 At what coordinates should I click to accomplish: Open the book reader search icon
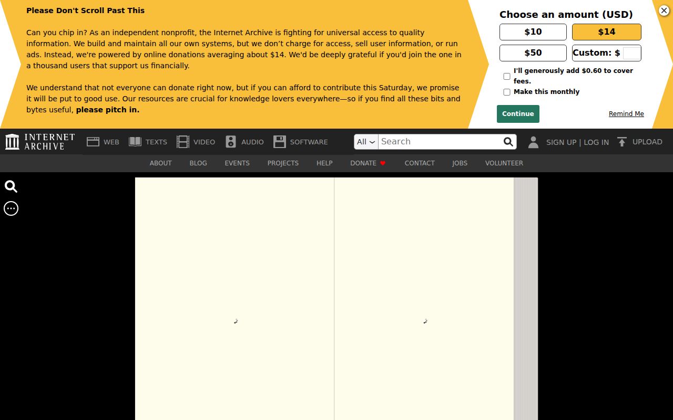click(x=11, y=186)
